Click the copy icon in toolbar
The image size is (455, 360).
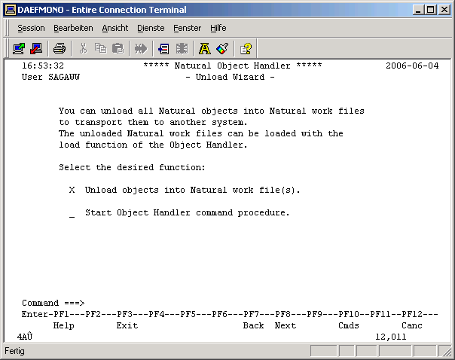click(101, 48)
